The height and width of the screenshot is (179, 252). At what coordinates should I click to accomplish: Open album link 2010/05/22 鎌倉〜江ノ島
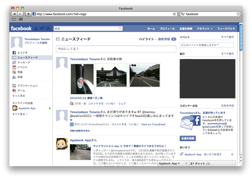coord(86,98)
